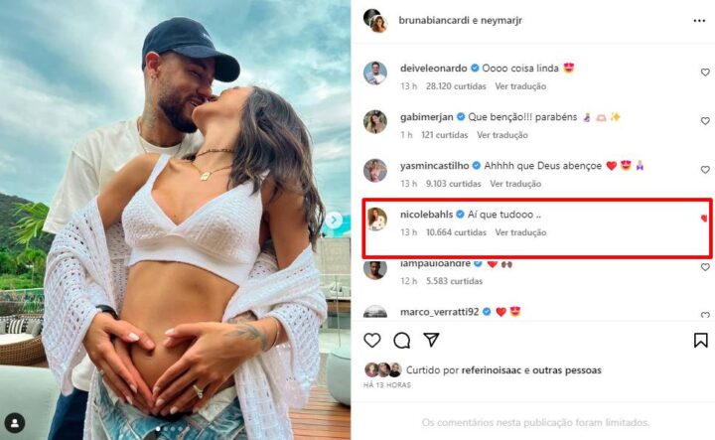Viewport: 715px width, 440px height.
Task: Open marco_verratti92 username link
Action: click(440, 312)
